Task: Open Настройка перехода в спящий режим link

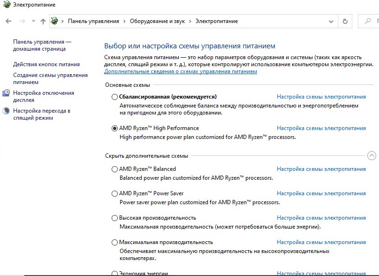Action: (42, 115)
